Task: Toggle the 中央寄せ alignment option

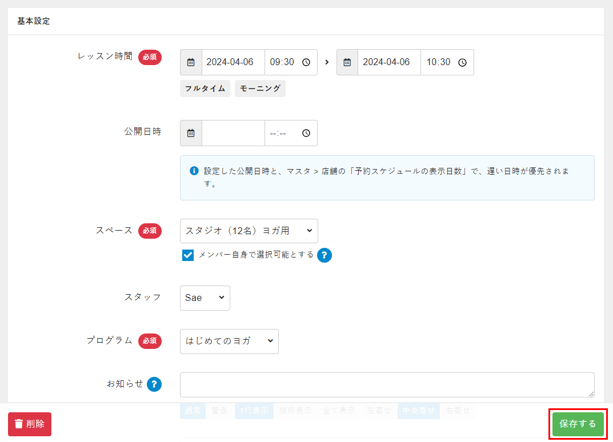Action: coord(418,411)
